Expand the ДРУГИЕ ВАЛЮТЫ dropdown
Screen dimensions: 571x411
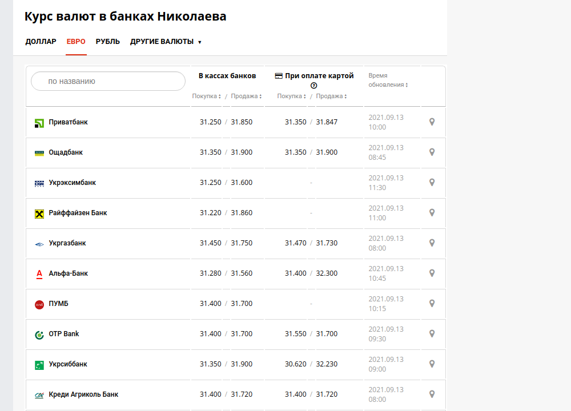pyautogui.click(x=166, y=42)
